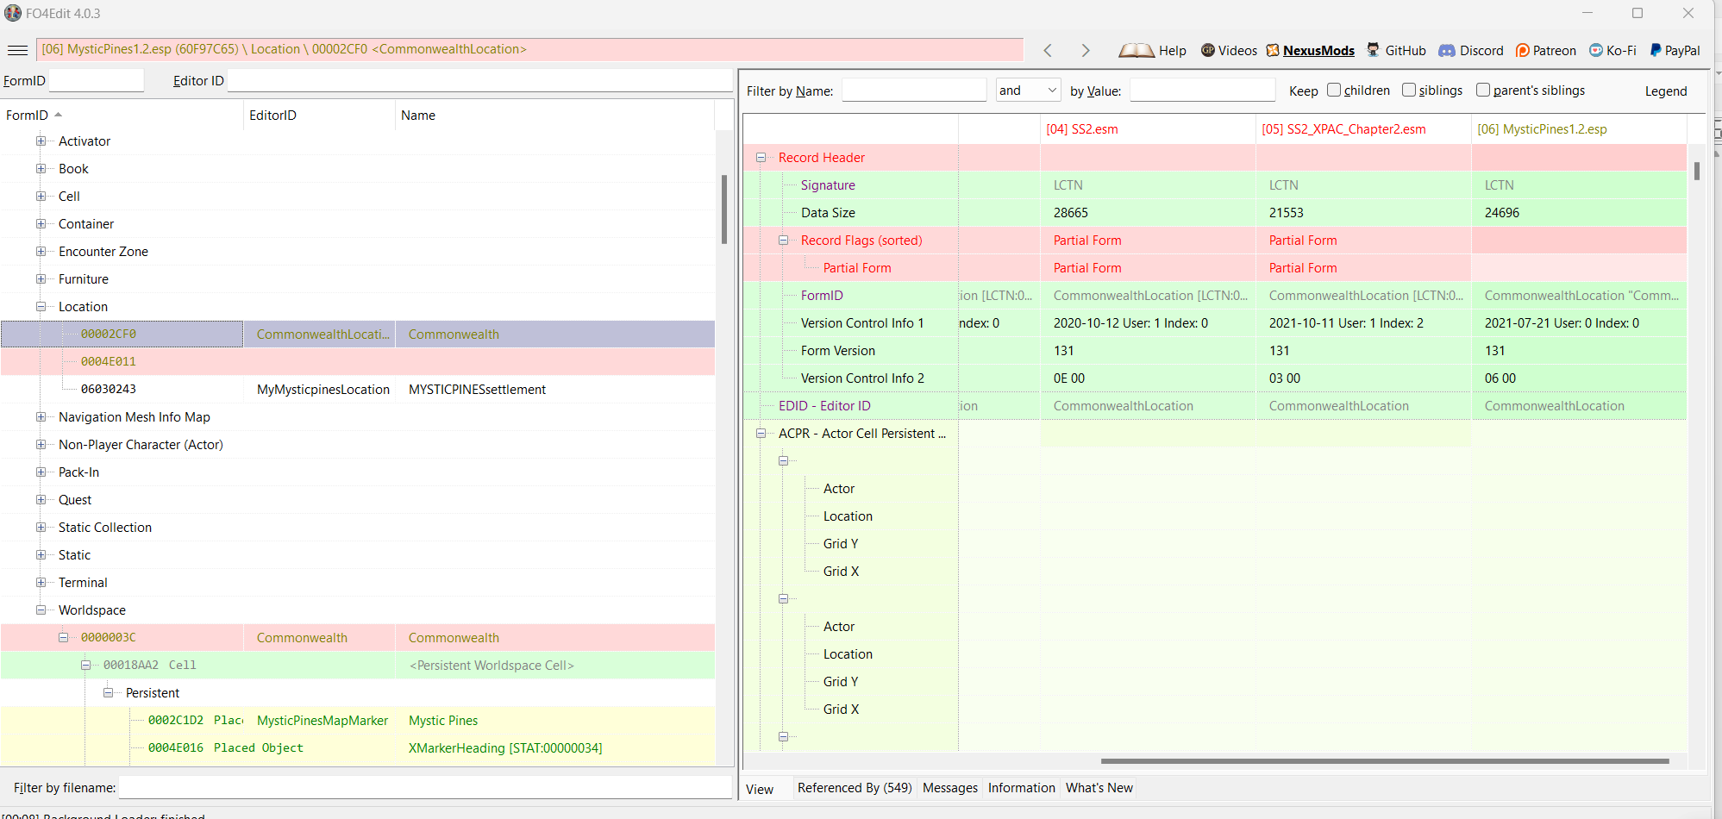The width and height of the screenshot is (1722, 819).
Task: Switch to the What's New tab
Action: tap(1099, 788)
